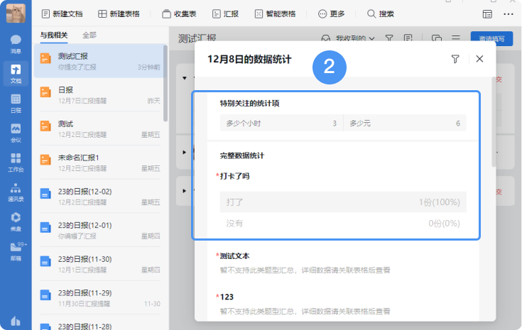This screenshot has width=522, height=330.
Task: Click the document icon beside filter in background
Action: tap(408, 38)
